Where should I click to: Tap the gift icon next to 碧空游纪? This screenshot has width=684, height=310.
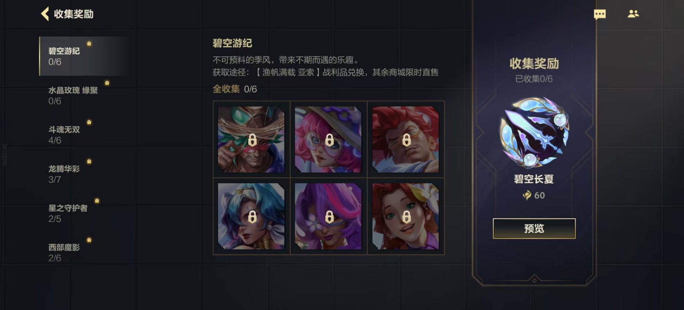click(x=89, y=43)
